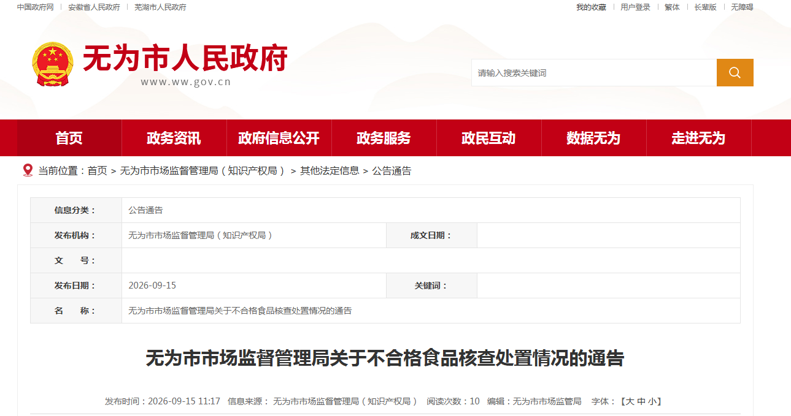Click the main article headline
This screenshot has height=416, width=791.
click(x=385, y=358)
